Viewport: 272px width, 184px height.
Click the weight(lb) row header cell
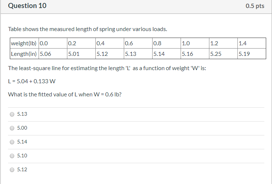[24, 43]
